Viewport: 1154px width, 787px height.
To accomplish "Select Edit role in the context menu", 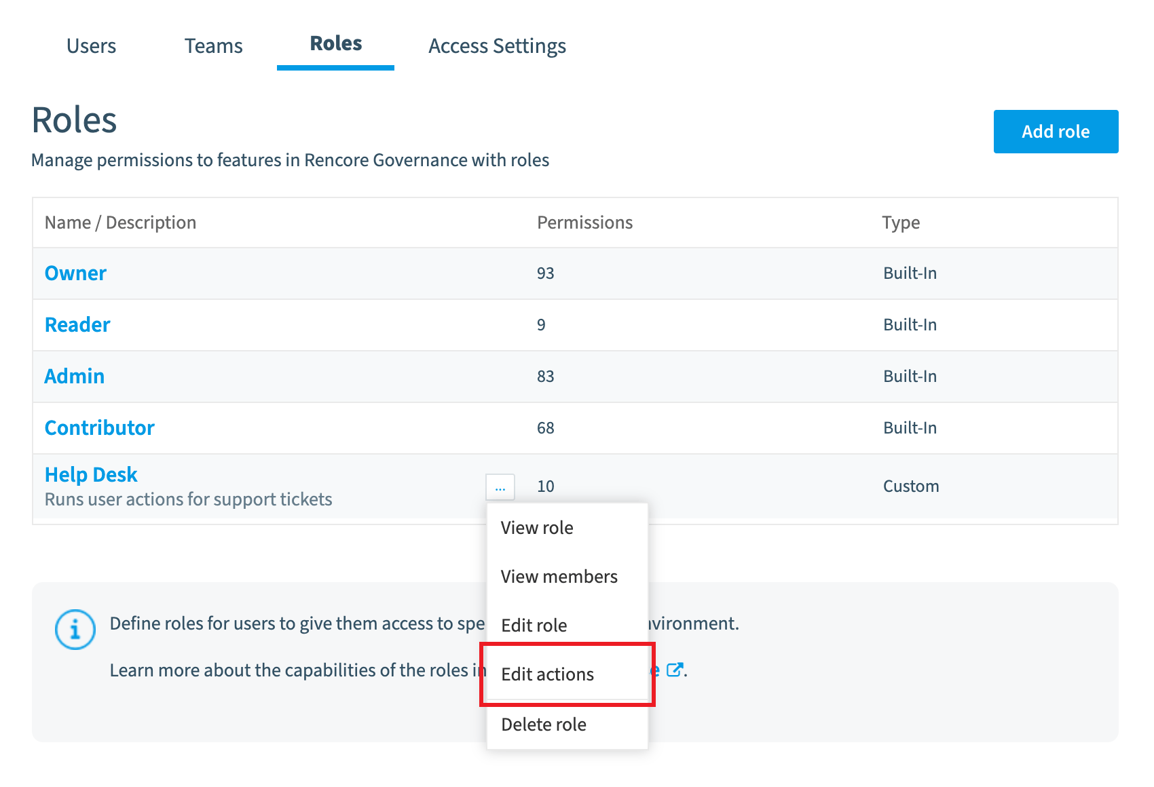I will (567, 626).
